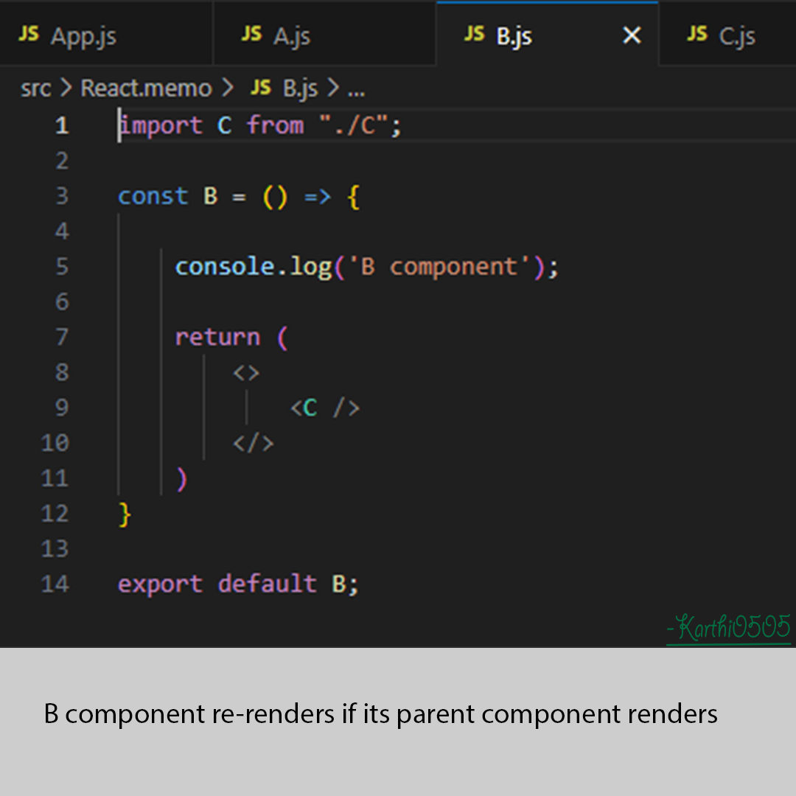Switch to the App.js tab

click(x=106, y=33)
